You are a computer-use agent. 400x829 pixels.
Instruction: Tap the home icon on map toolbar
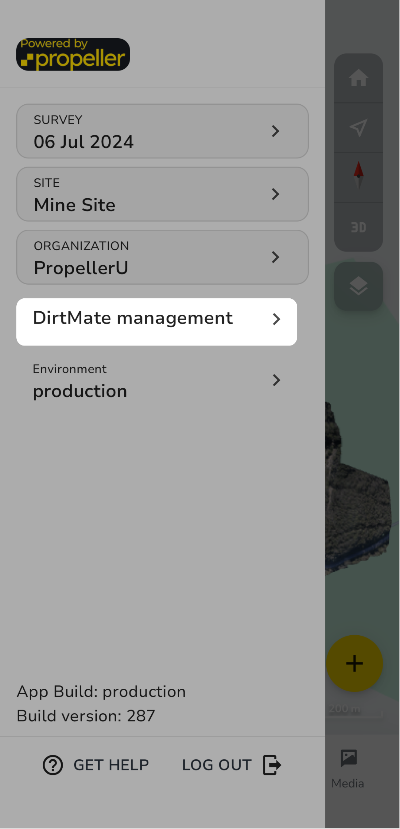point(358,78)
